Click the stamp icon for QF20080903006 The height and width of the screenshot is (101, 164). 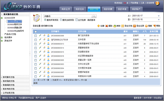tap(44, 36)
